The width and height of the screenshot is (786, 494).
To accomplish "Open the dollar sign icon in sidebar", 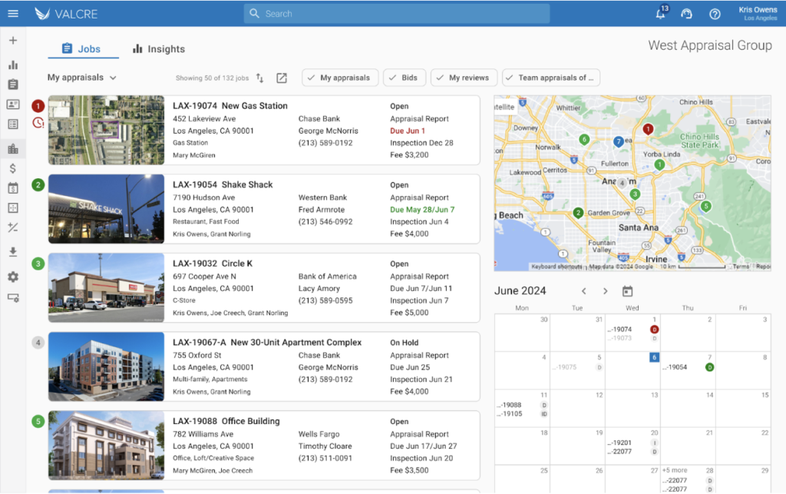I will point(13,168).
